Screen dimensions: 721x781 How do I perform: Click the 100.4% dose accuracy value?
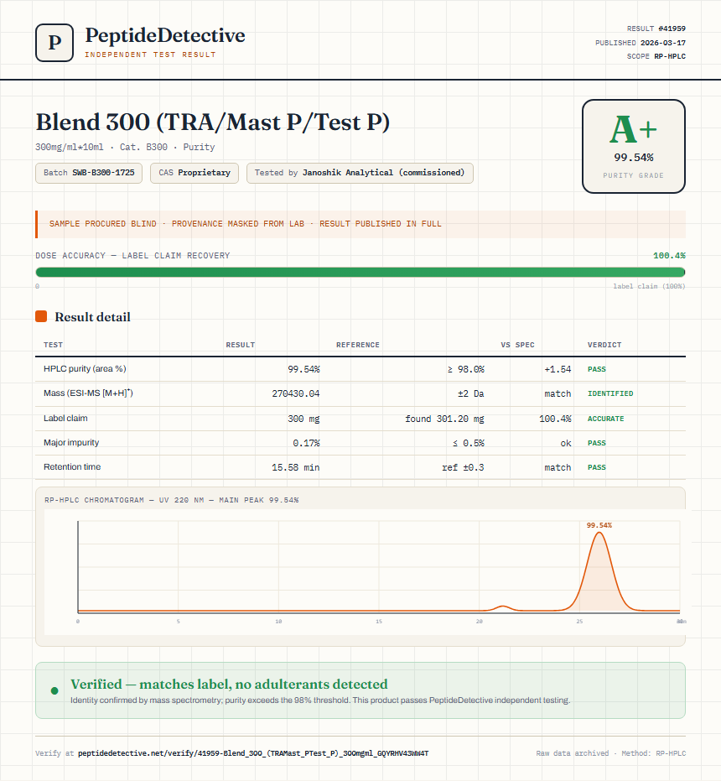(x=669, y=256)
